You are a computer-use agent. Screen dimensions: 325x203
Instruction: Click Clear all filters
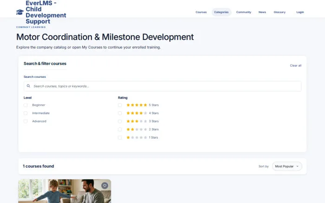[296, 66]
